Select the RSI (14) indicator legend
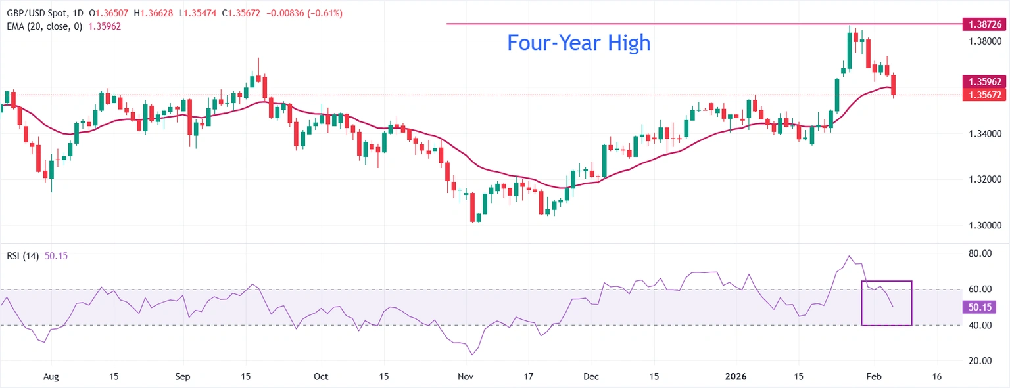The image size is (1010, 388). 22,256
